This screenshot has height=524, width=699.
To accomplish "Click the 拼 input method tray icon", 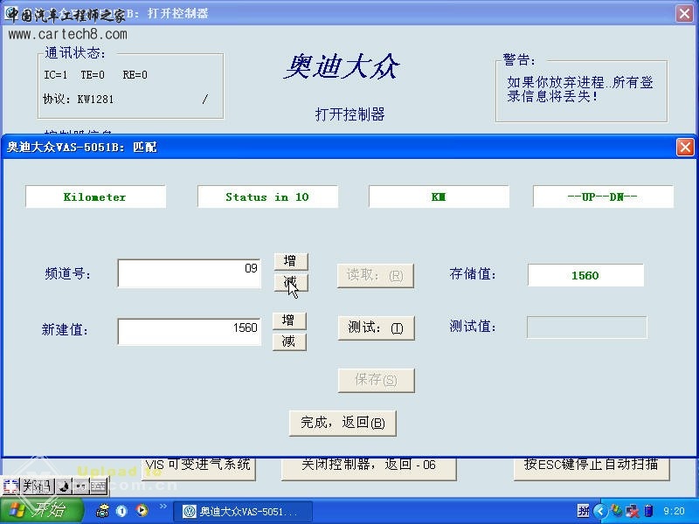I will (583, 511).
